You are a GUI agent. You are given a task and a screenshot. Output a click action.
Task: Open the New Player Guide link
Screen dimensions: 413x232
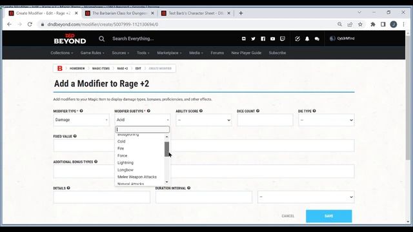[x=247, y=53]
